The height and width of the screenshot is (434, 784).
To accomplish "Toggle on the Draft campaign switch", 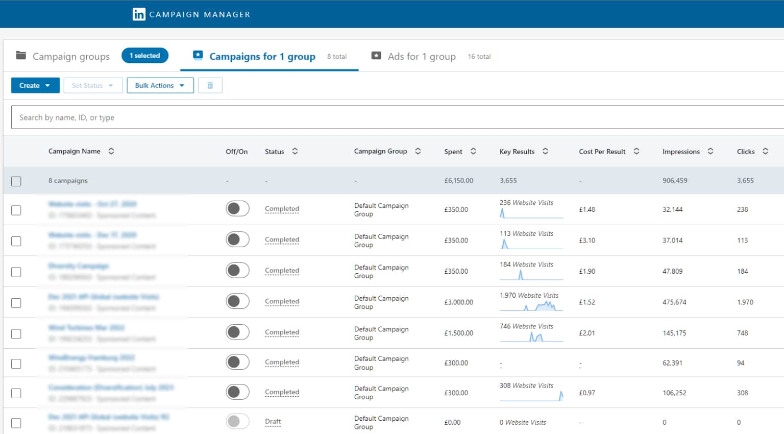I will point(237,421).
